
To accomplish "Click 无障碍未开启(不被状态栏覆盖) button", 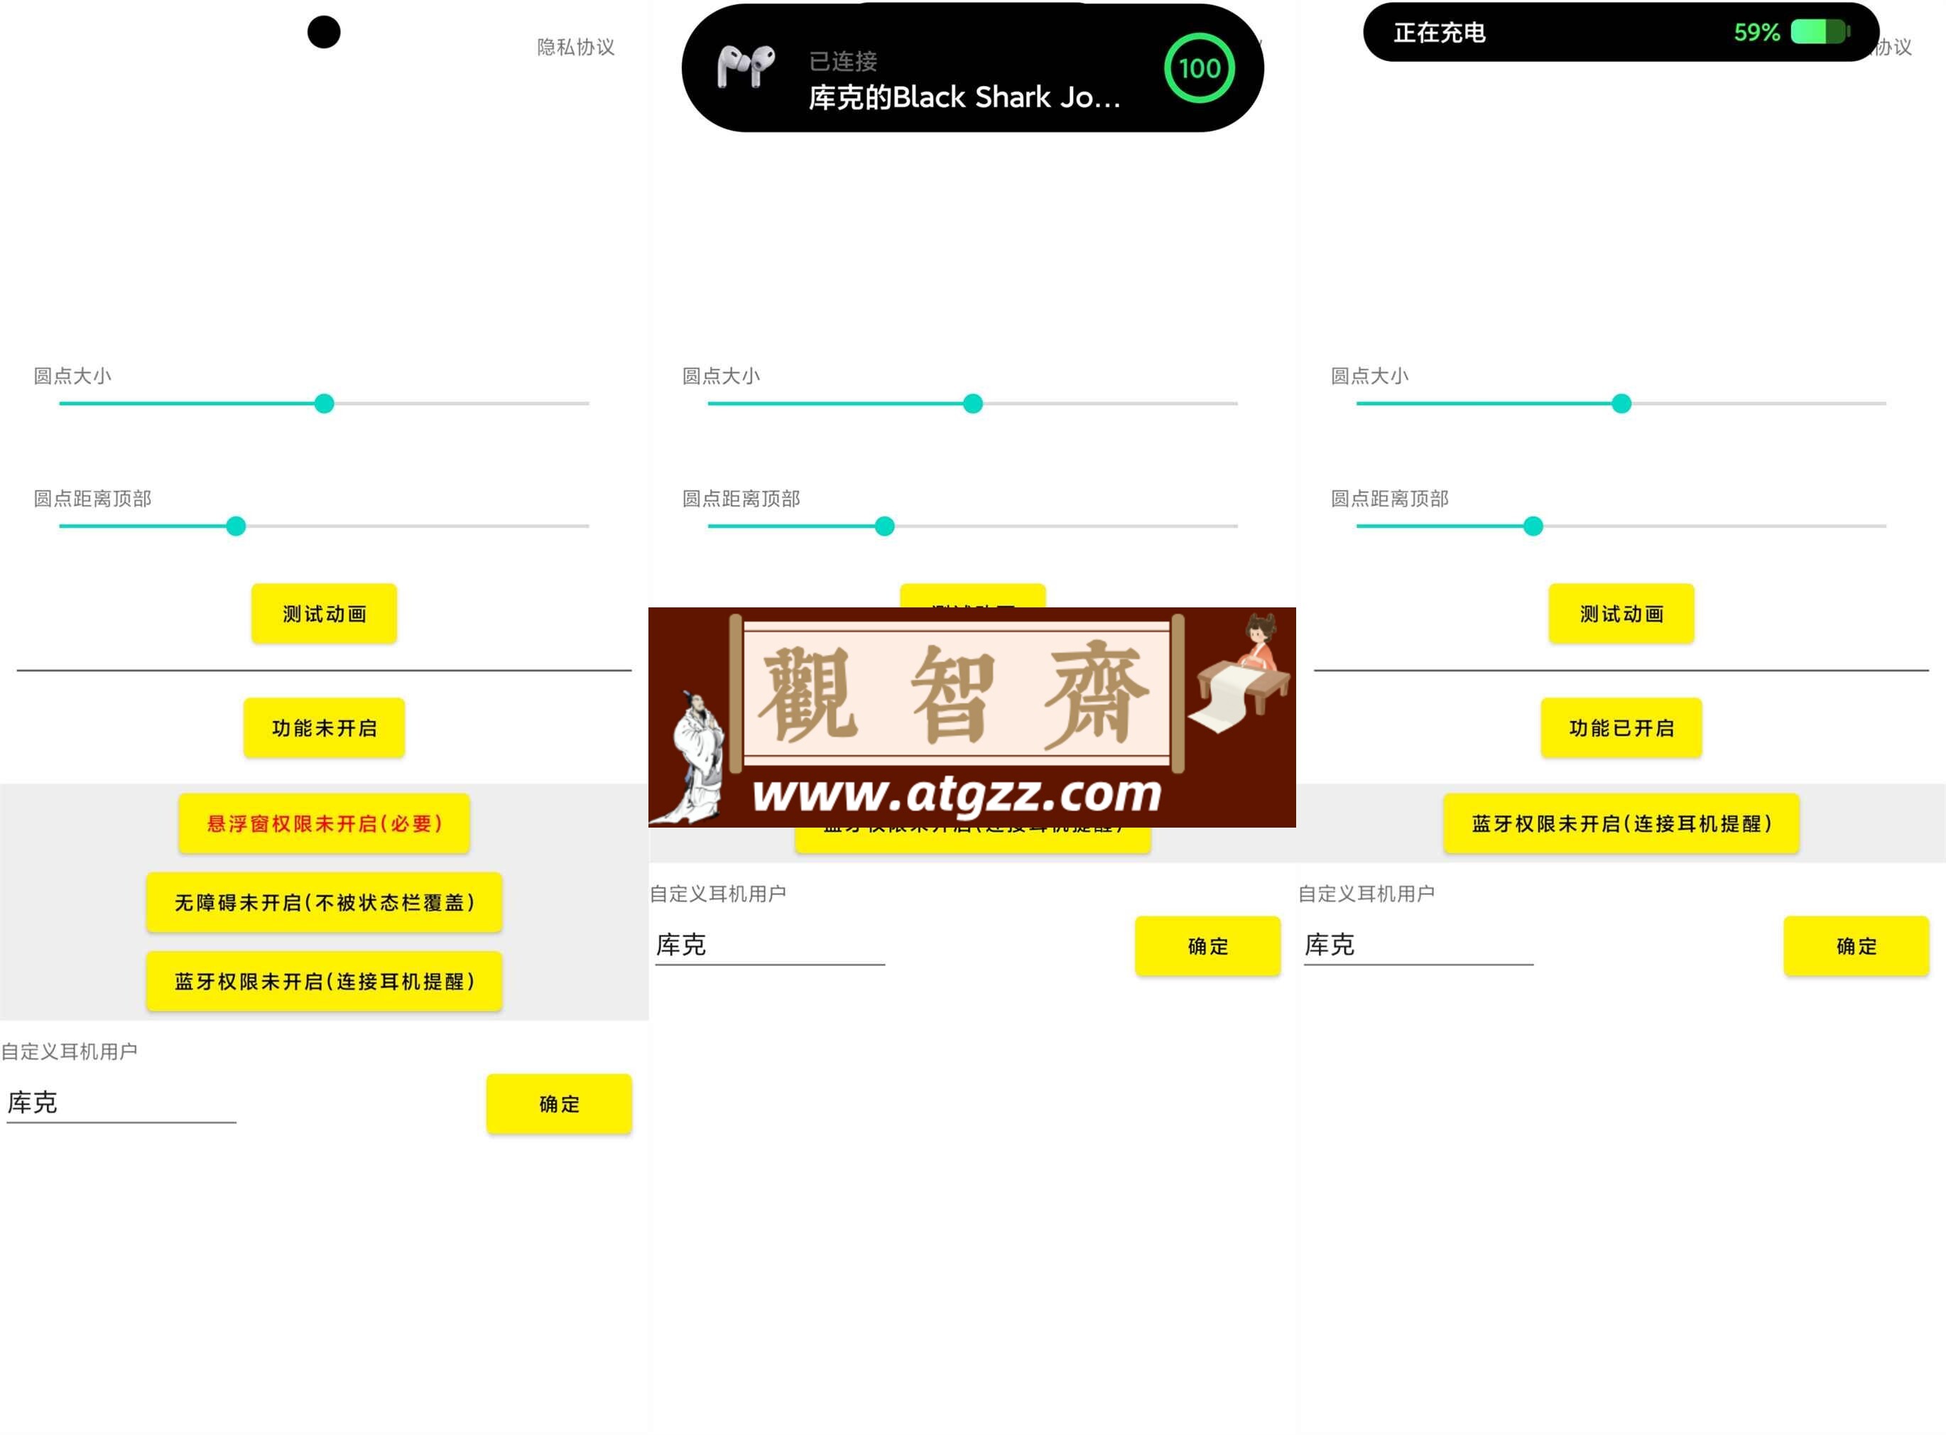I will [324, 902].
